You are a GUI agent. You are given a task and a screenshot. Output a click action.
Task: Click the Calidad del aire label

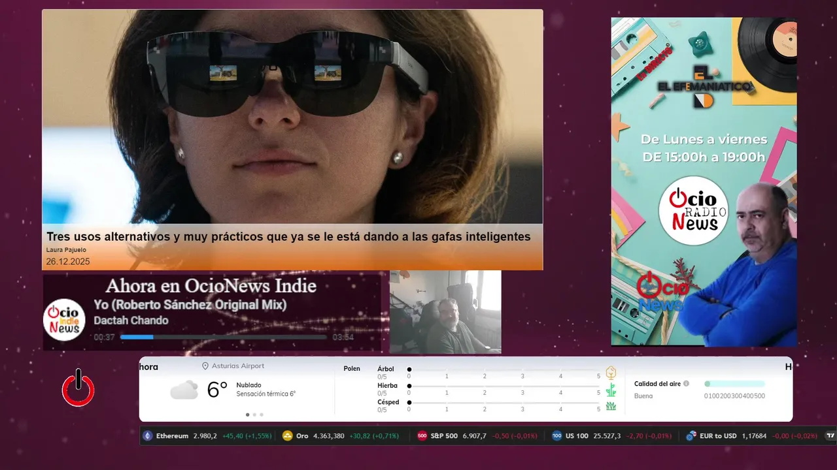pos(657,384)
